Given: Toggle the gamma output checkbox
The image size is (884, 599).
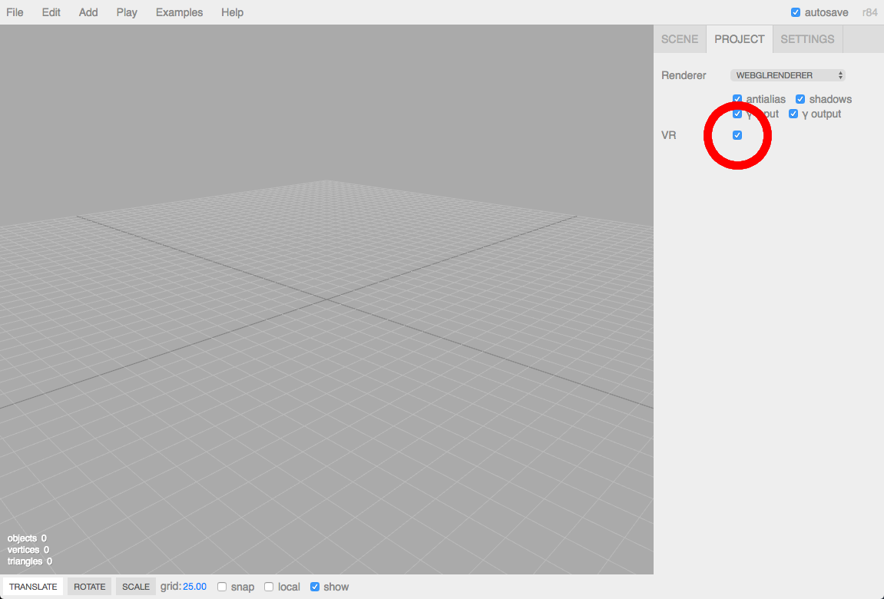Looking at the screenshot, I should point(793,114).
